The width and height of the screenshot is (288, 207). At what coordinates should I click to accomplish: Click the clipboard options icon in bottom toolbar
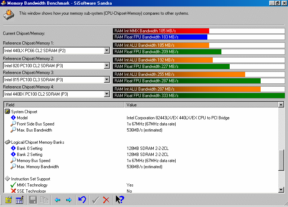(x=8, y=200)
